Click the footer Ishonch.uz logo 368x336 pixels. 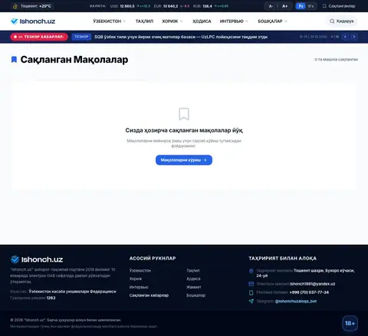click(x=37, y=259)
